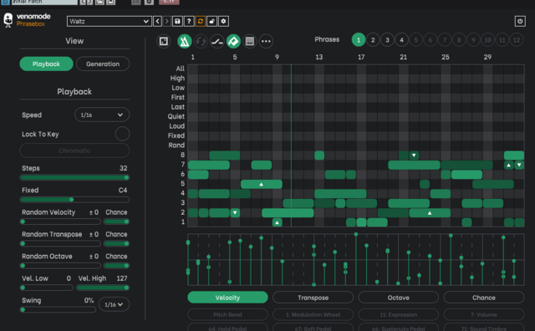Adjust the Random Velocity amount slider
This screenshot has width=535, height=331.
click(60, 222)
